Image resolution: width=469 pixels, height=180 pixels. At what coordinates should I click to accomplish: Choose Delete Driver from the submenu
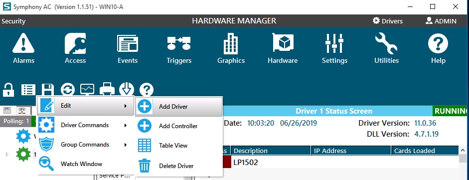[178, 166]
